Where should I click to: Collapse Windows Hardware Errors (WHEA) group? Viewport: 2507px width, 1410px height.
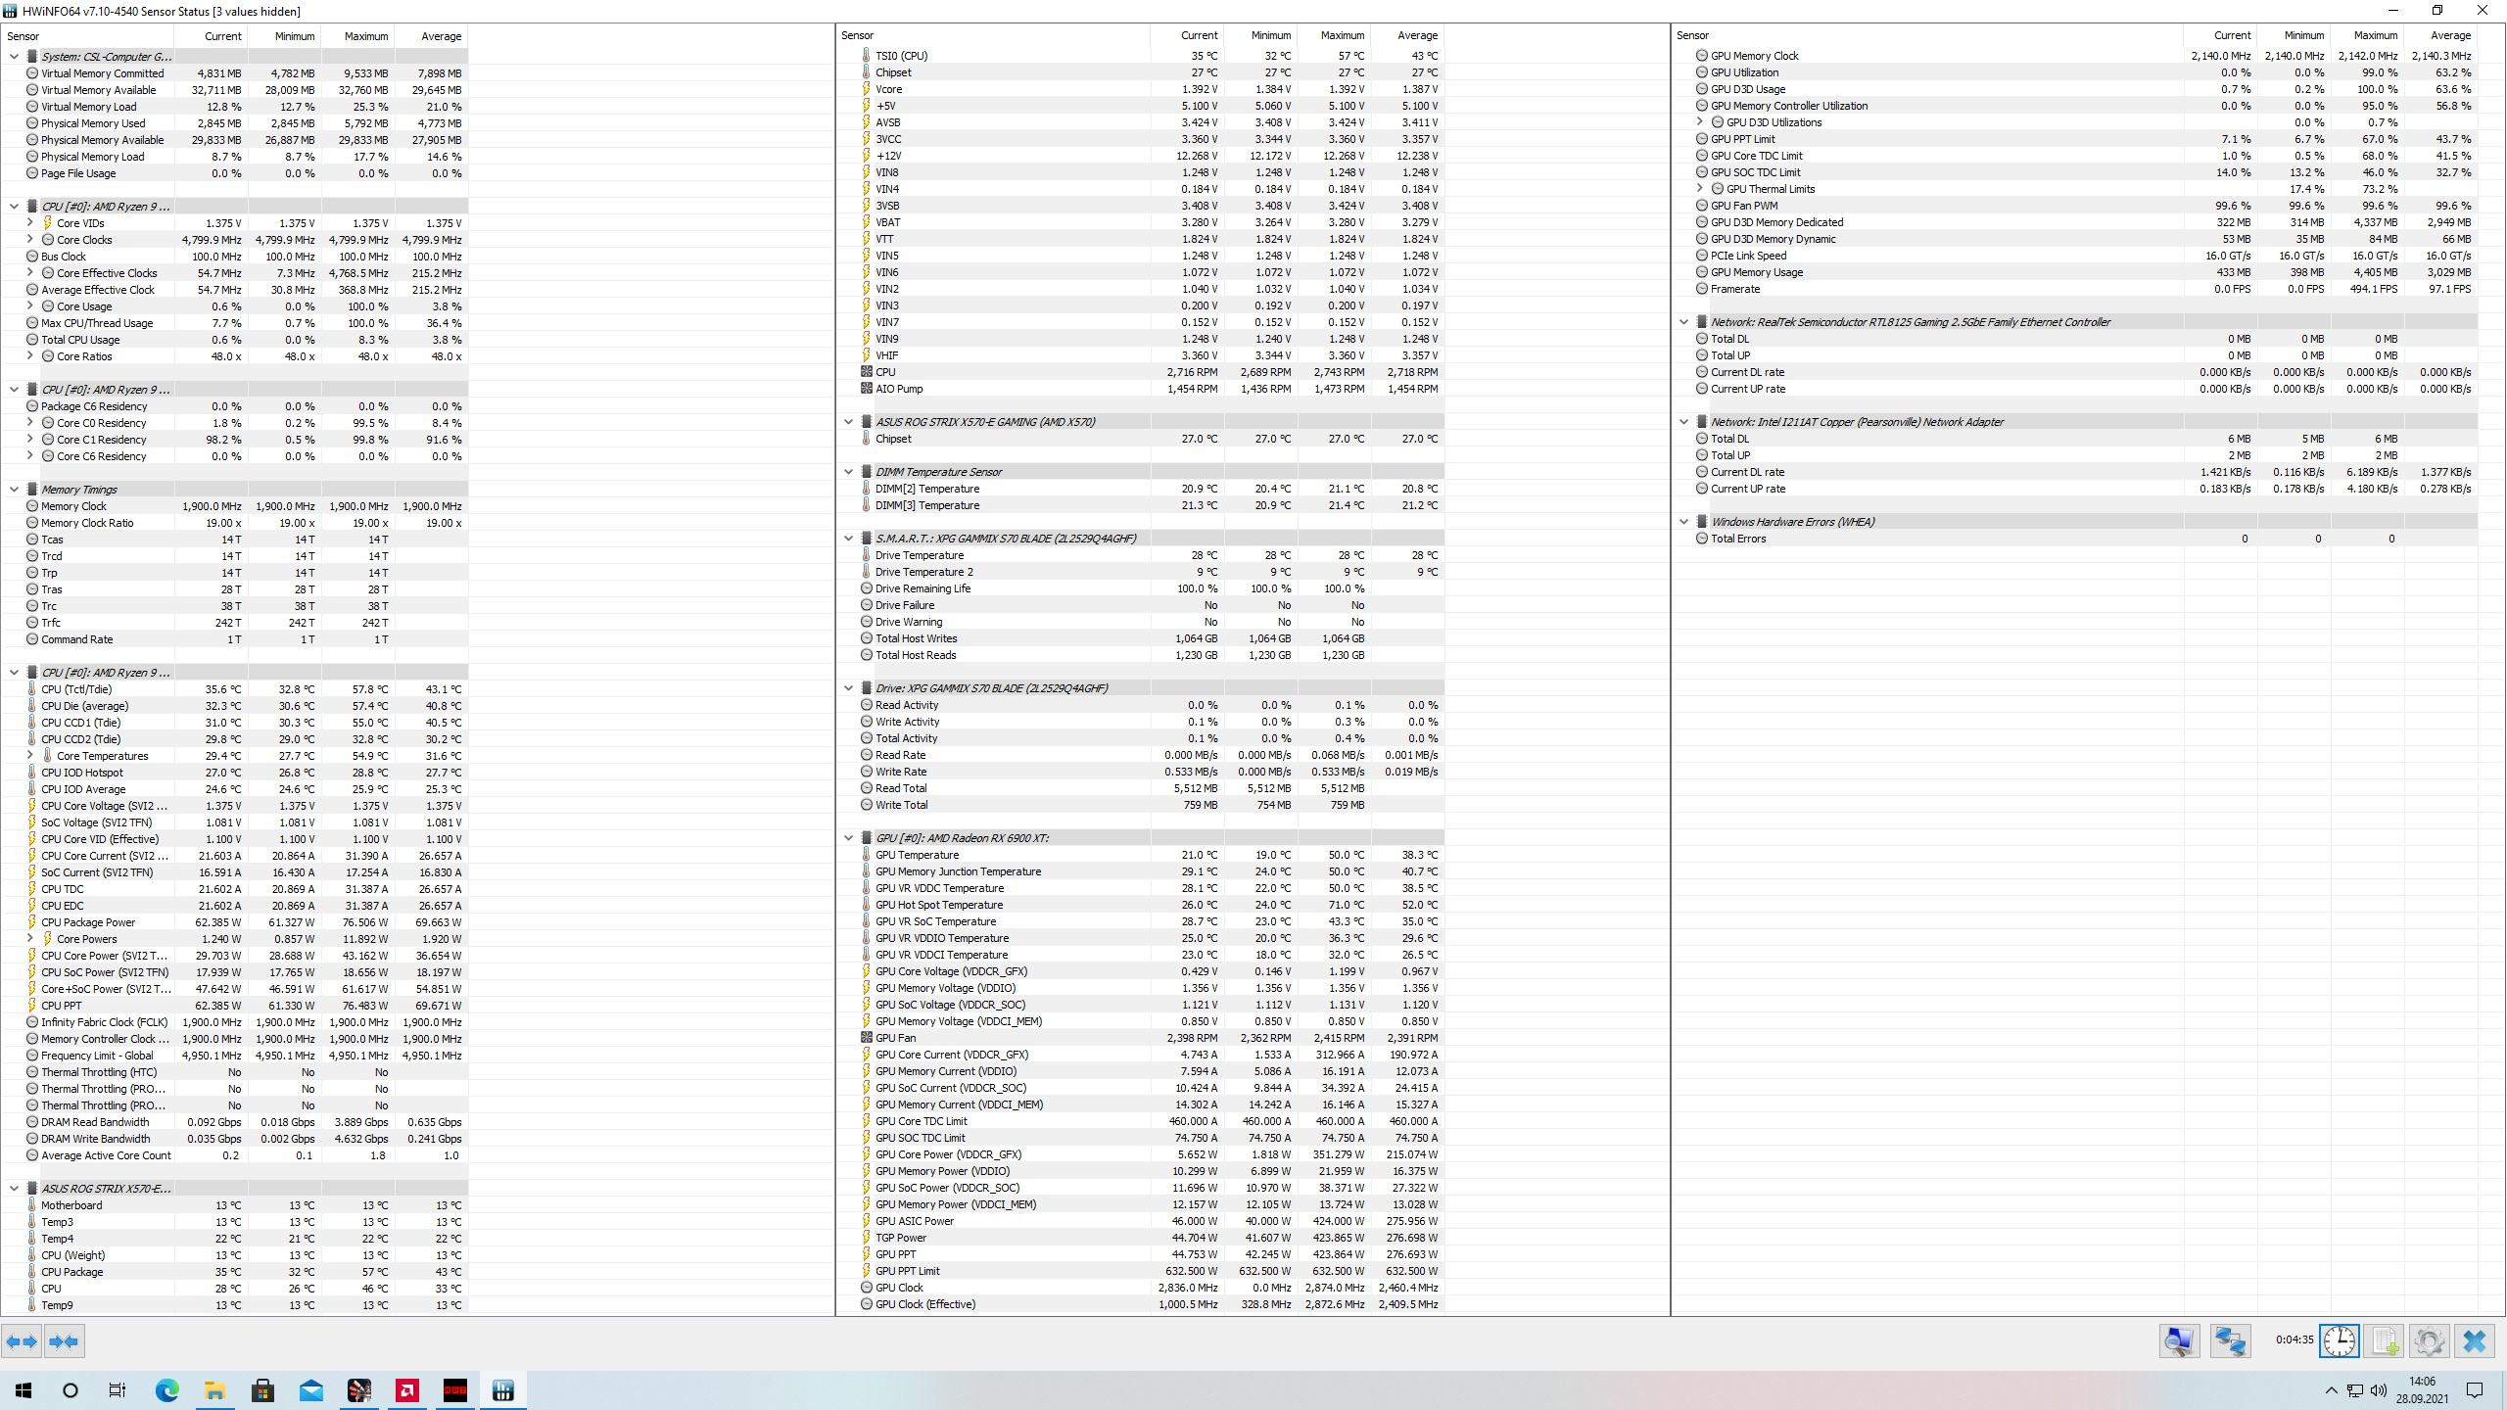click(x=1683, y=522)
